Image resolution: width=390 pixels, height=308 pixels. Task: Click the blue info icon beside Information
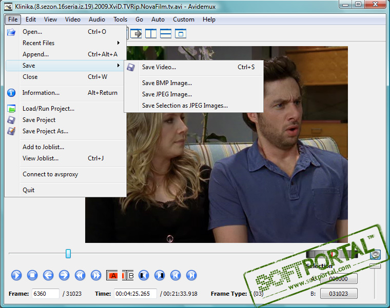(x=11, y=93)
